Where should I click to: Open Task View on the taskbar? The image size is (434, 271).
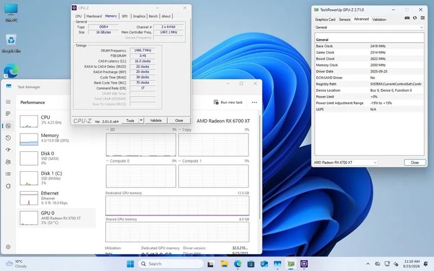click(x=210, y=264)
